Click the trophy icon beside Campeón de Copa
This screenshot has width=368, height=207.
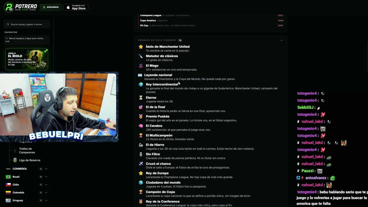pos(141,192)
